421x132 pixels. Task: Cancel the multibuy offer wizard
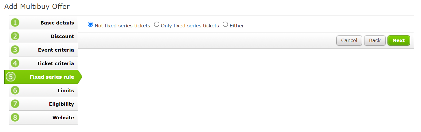coord(349,40)
